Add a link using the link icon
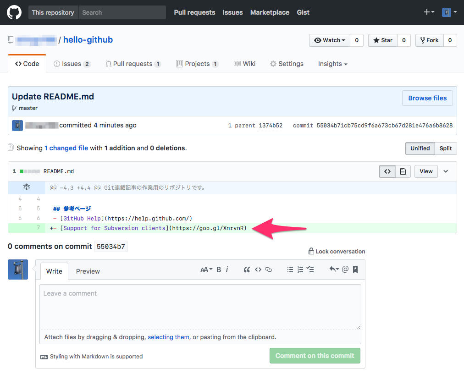The height and width of the screenshot is (374, 464). coord(269,269)
